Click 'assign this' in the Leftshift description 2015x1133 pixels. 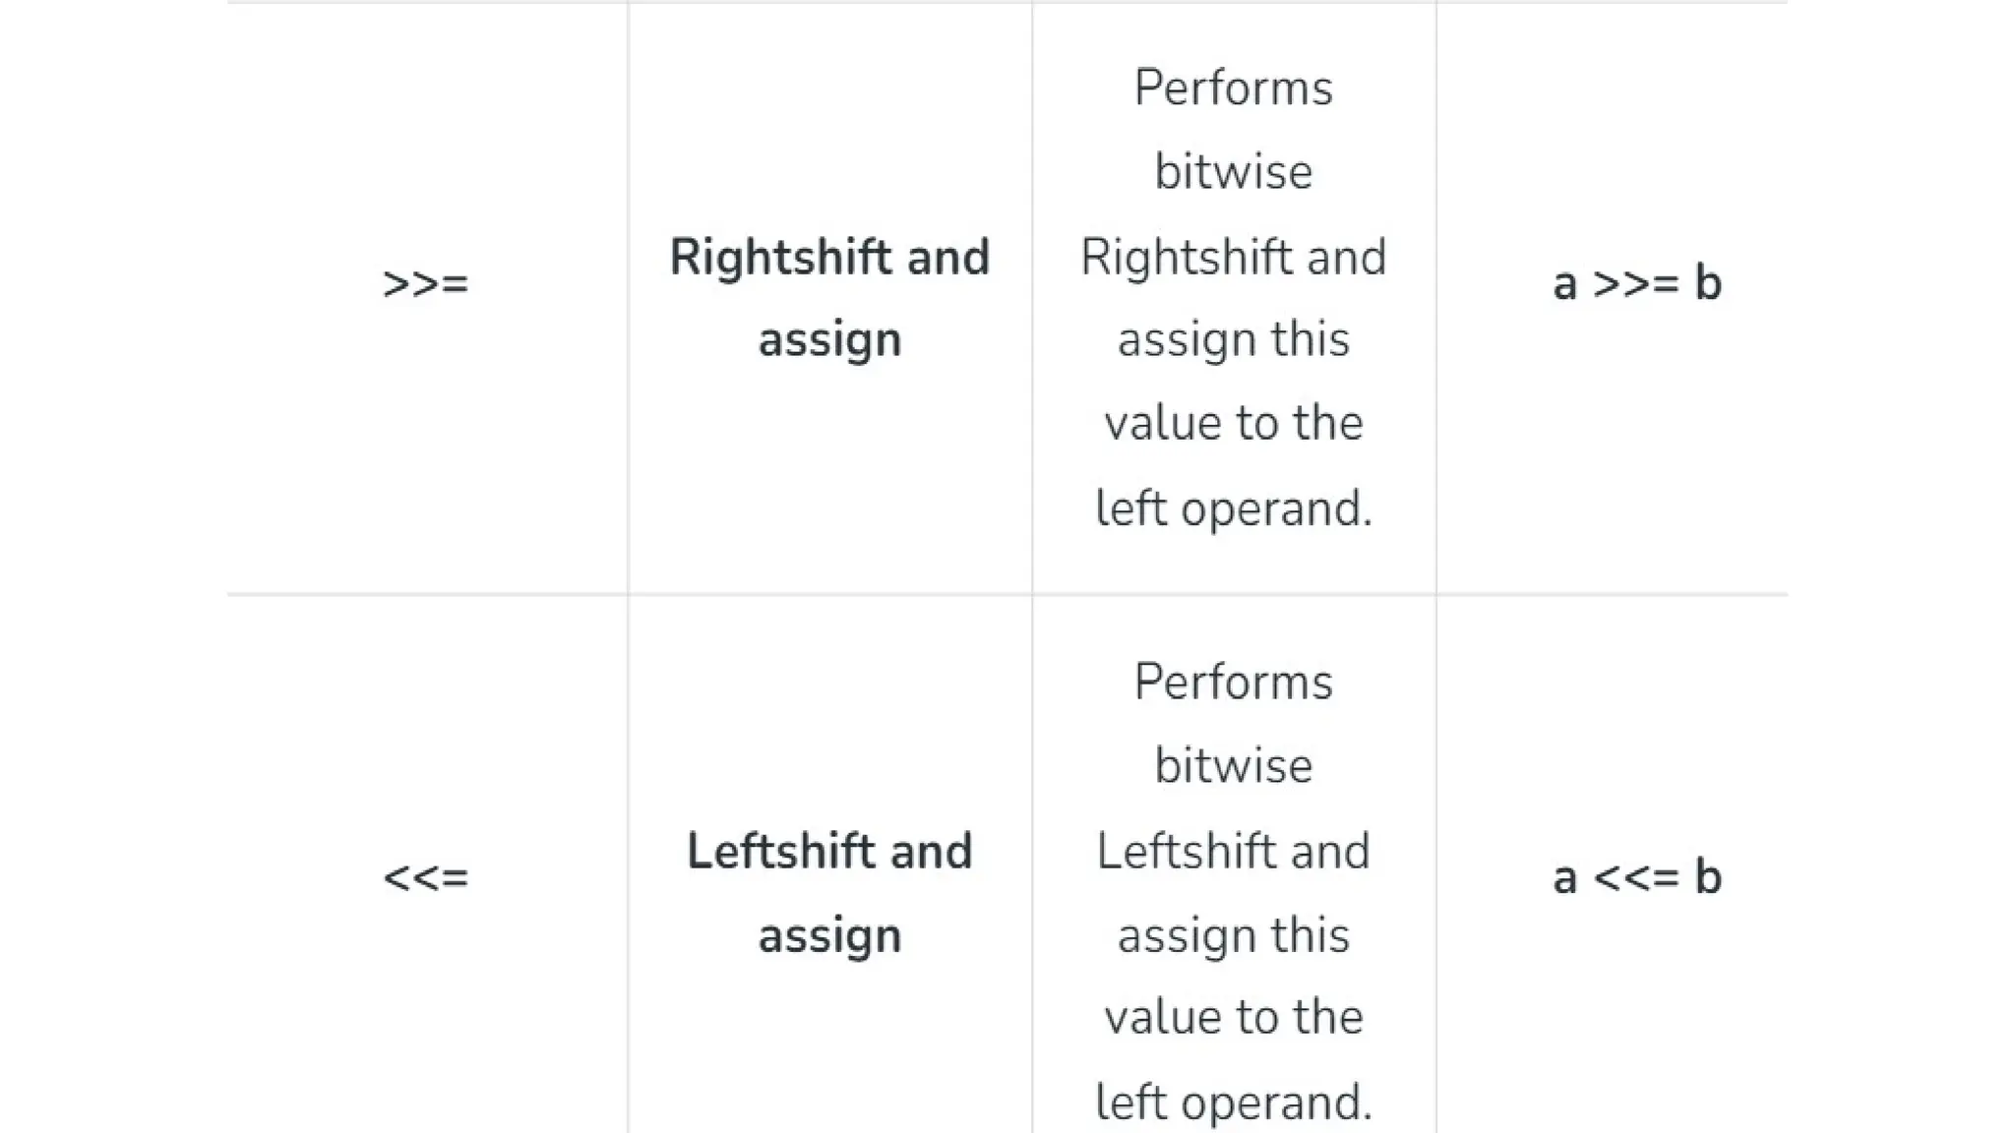[1233, 935]
